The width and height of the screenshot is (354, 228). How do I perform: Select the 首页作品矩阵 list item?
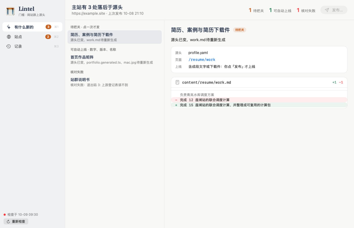tap(115, 59)
